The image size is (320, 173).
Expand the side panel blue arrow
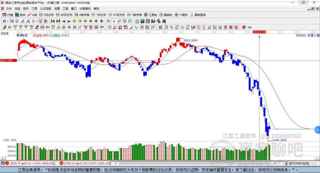tap(317, 130)
